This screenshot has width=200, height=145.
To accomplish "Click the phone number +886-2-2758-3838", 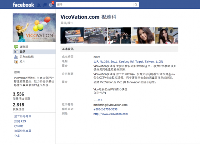I will [x=105, y=109].
